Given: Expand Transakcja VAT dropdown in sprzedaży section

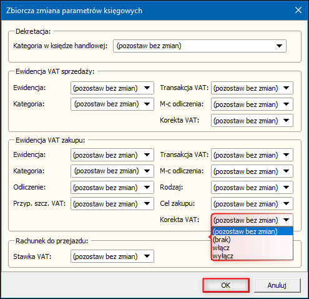Looking at the screenshot, I should click(x=252, y=88).
